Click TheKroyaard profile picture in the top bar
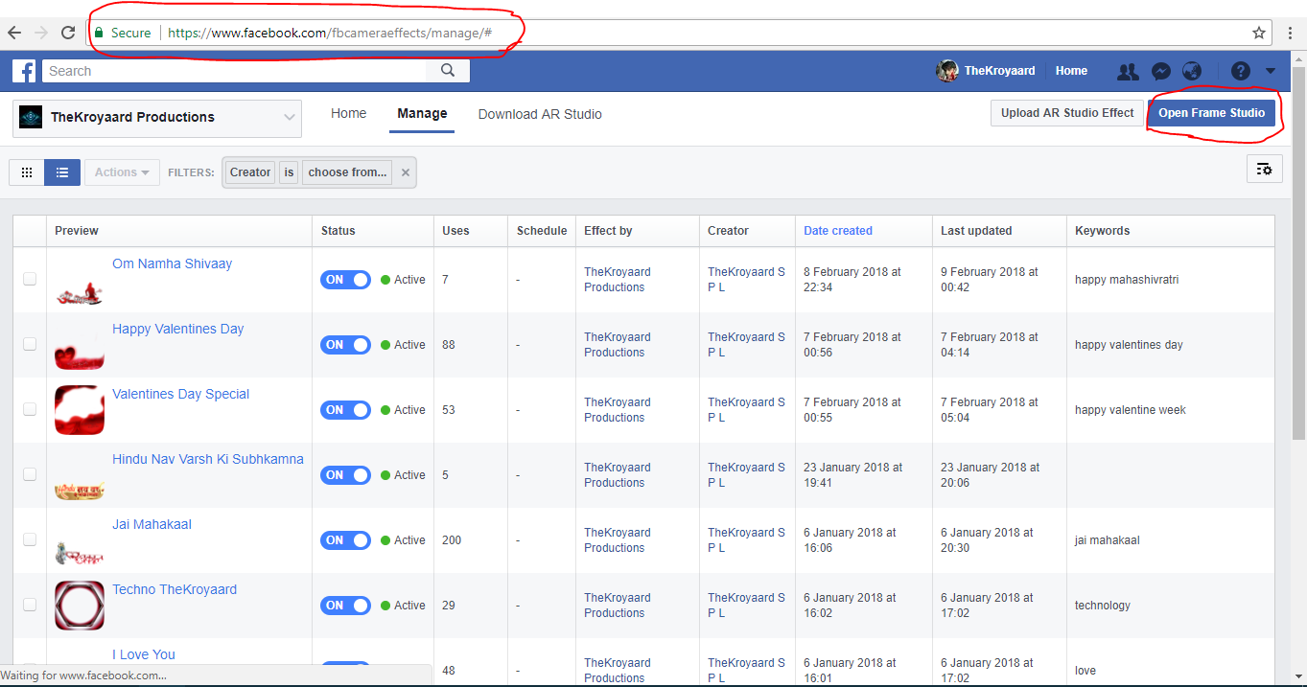The height and width of the screenshot is (687, 1307). coord(947,71)
